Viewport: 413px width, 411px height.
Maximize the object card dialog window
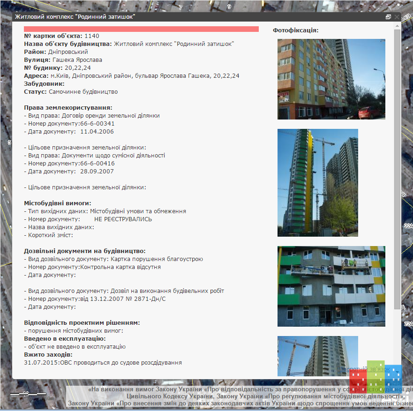[x=388, y=17]
